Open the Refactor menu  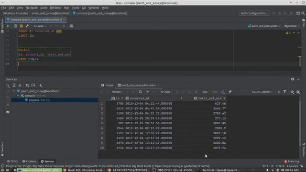click(x=55, y=8)
